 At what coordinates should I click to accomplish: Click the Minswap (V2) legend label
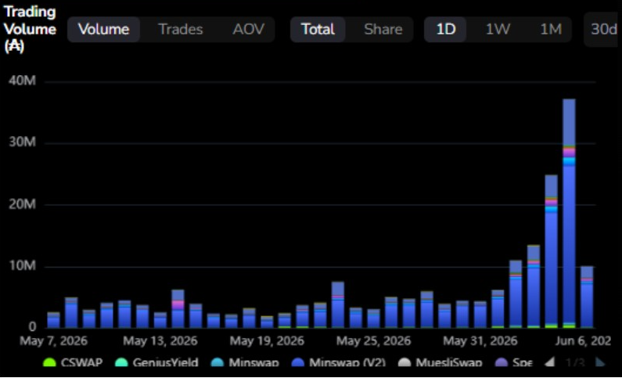[347, 362]
